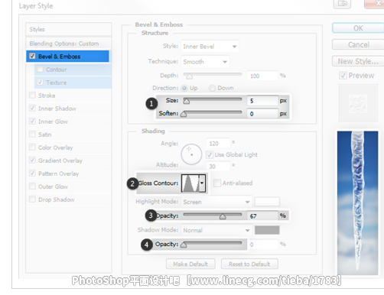Enable the Anti-aliased checkbox
Screen dimensions: 384x295
point(217,183)
